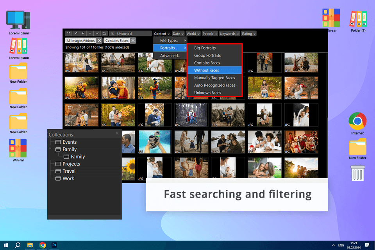Select the All Images/Videos filter chip

coord(80,41)
